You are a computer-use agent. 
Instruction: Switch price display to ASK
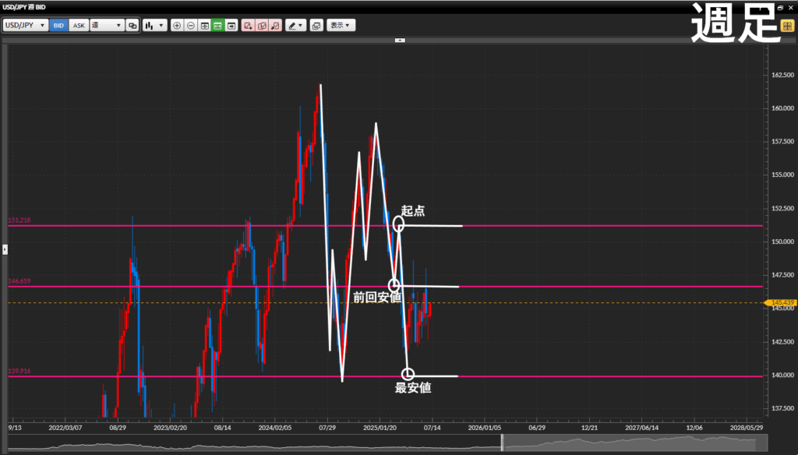[79, 26]
